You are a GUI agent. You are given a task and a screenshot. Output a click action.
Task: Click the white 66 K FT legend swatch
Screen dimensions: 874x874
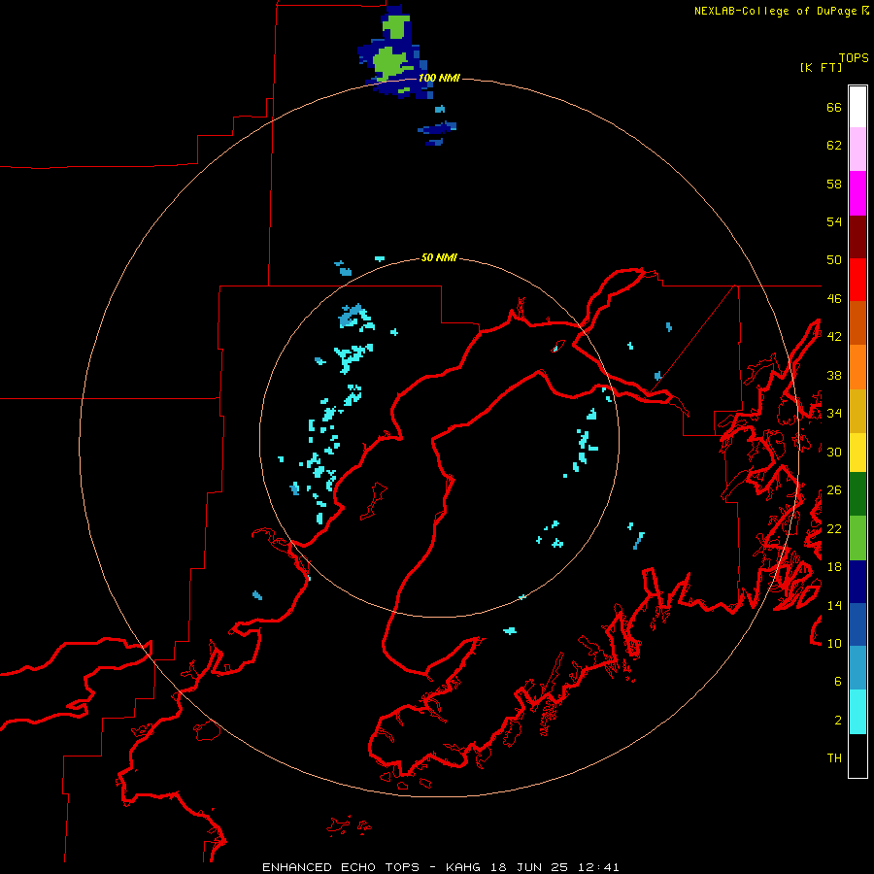coord(857,107)
